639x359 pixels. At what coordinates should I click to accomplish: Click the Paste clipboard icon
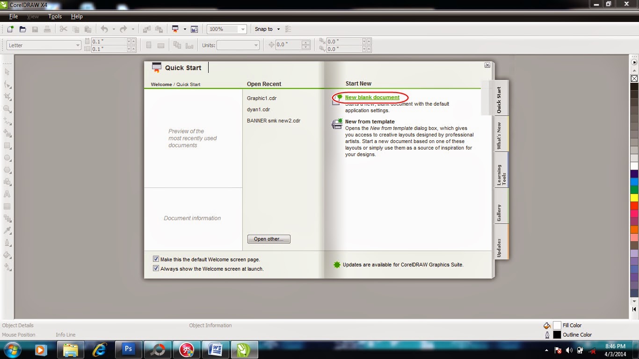coord(88,29)
